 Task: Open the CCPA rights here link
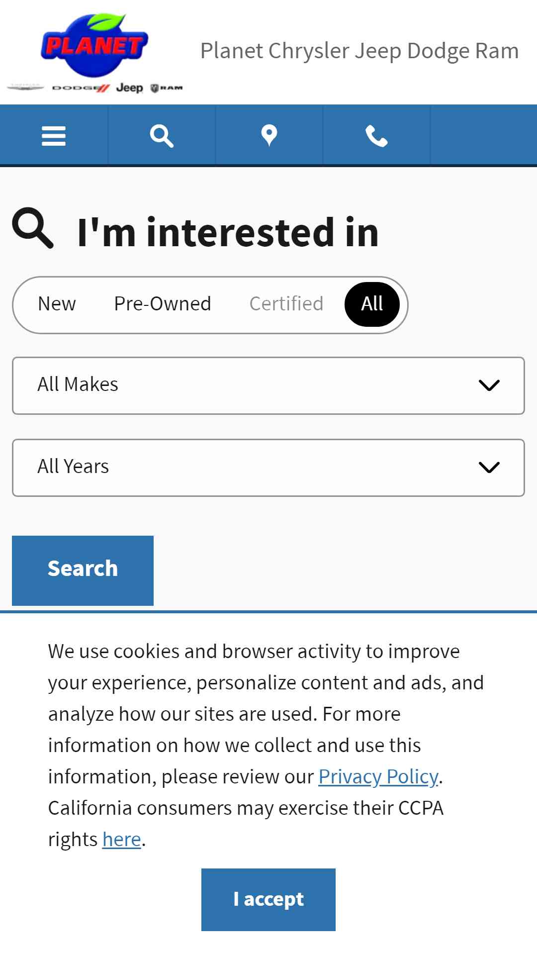[x=122, y=839]
